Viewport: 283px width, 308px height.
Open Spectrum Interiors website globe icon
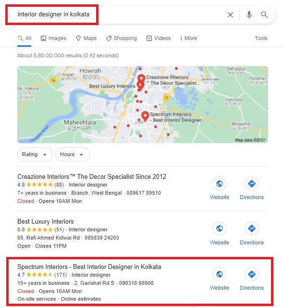(220, 274)
